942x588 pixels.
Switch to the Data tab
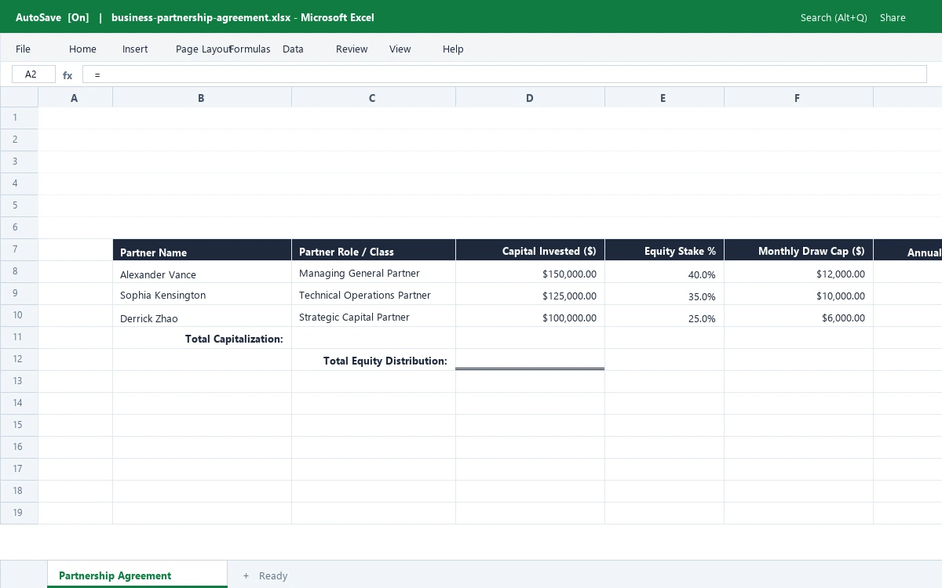point(293,49)
